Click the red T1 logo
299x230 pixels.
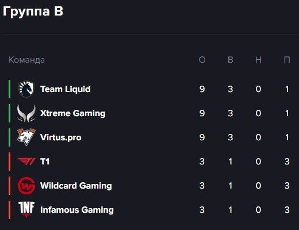pyautogui.click(x=26, y=162)
